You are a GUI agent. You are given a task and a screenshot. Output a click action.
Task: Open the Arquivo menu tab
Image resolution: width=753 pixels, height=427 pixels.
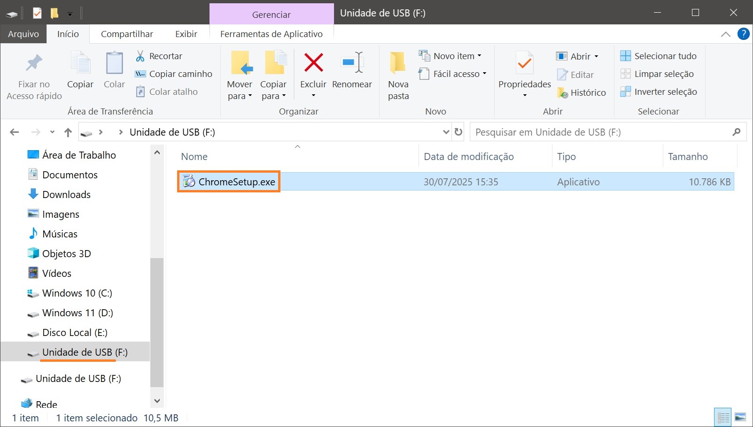pos(23,34)
